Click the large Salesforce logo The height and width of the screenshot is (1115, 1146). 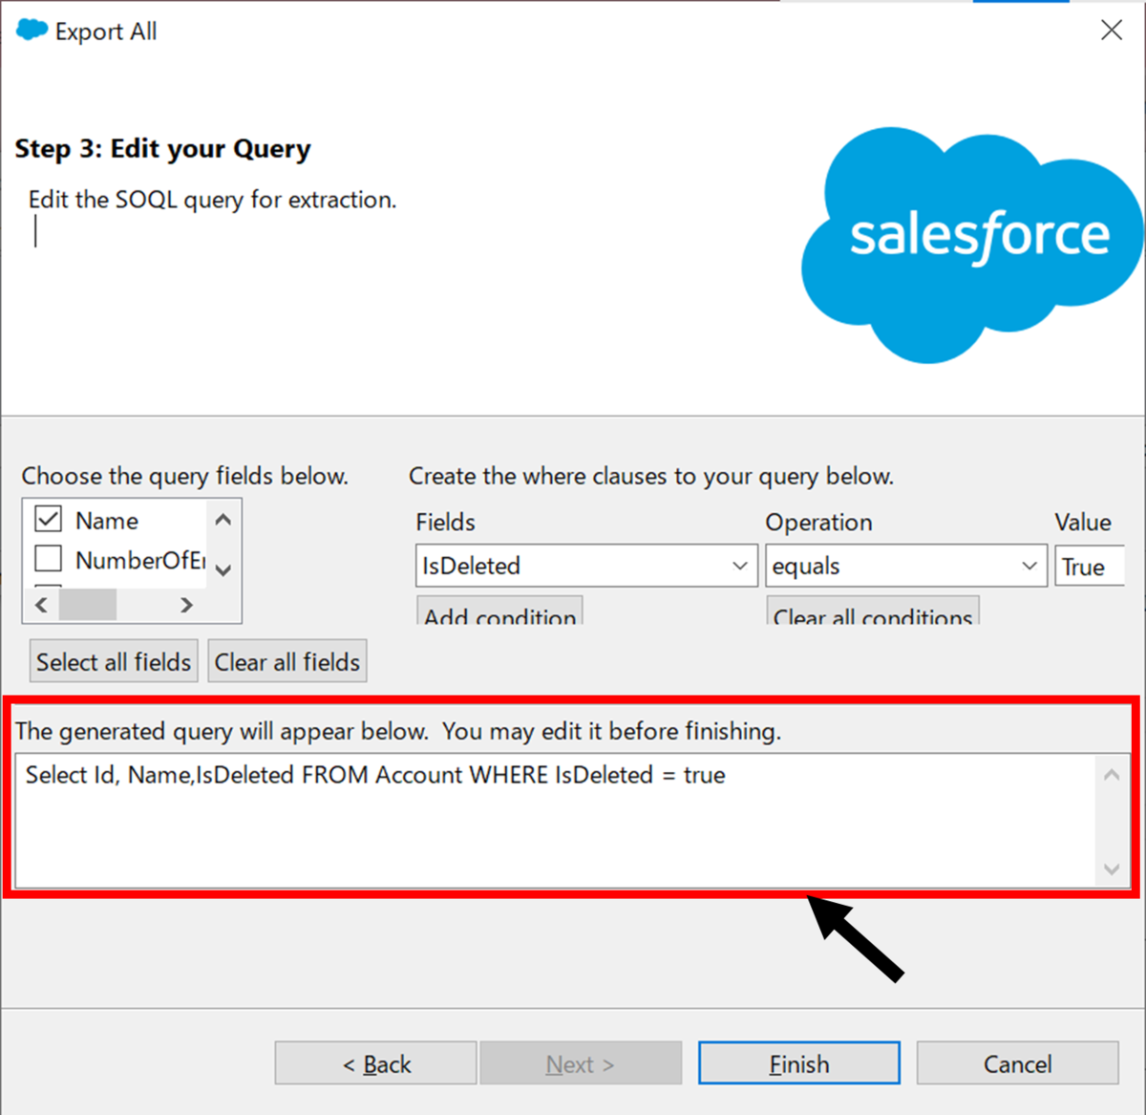[x=972, y=244]
